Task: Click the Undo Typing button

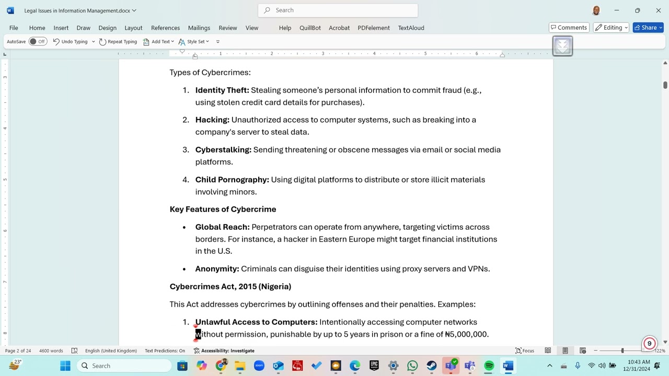Action: [70, 41]
